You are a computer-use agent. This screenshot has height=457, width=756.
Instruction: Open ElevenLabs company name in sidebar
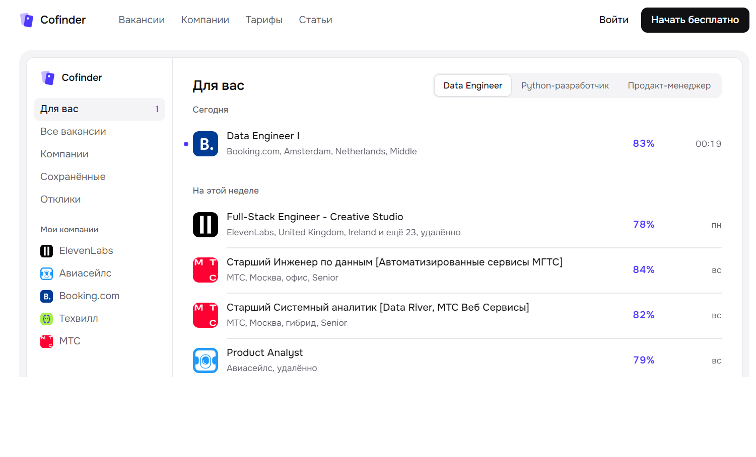click(x=86, y=250)
